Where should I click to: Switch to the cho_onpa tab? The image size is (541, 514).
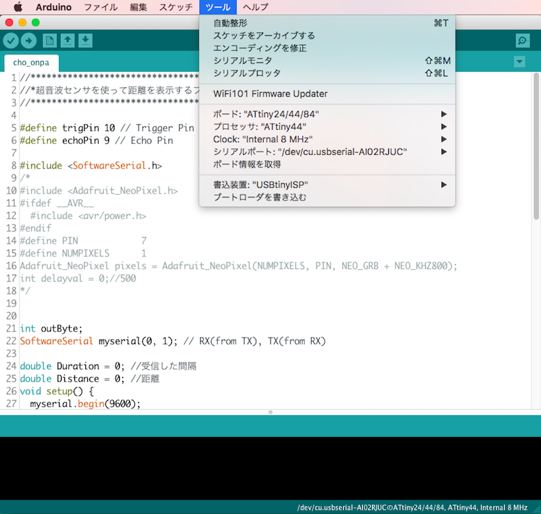click(31, 63)
